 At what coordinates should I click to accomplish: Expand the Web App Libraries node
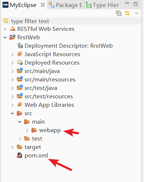tap(12, 105)
